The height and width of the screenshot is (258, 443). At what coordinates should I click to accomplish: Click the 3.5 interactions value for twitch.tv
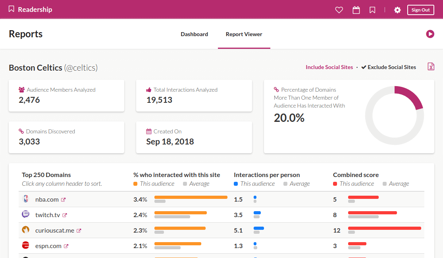pyautogui.click(x=238, y=215)
